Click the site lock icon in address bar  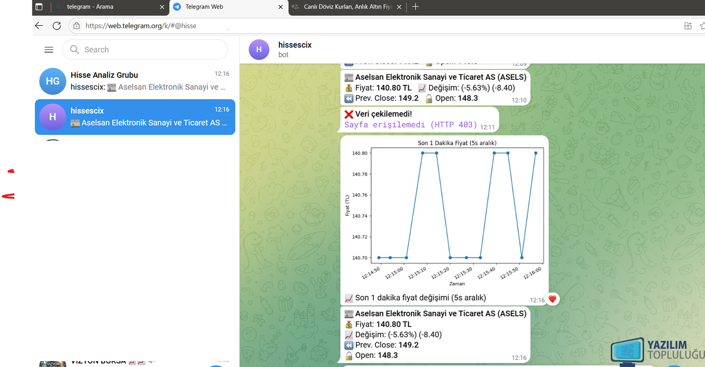(x=76, y=26)
